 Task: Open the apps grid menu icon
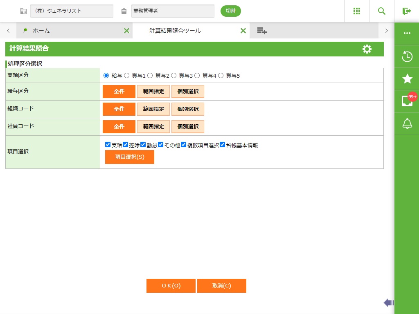tap(356, 11)
